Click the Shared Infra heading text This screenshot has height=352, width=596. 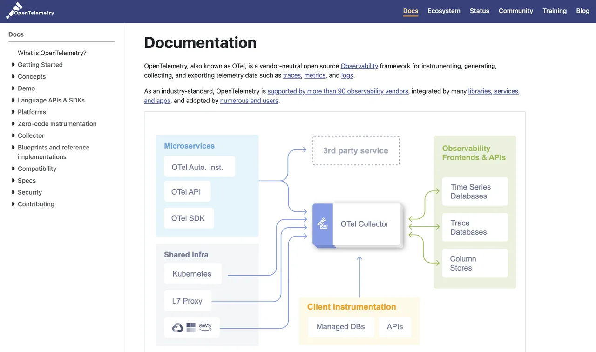[x=186, y=254]
